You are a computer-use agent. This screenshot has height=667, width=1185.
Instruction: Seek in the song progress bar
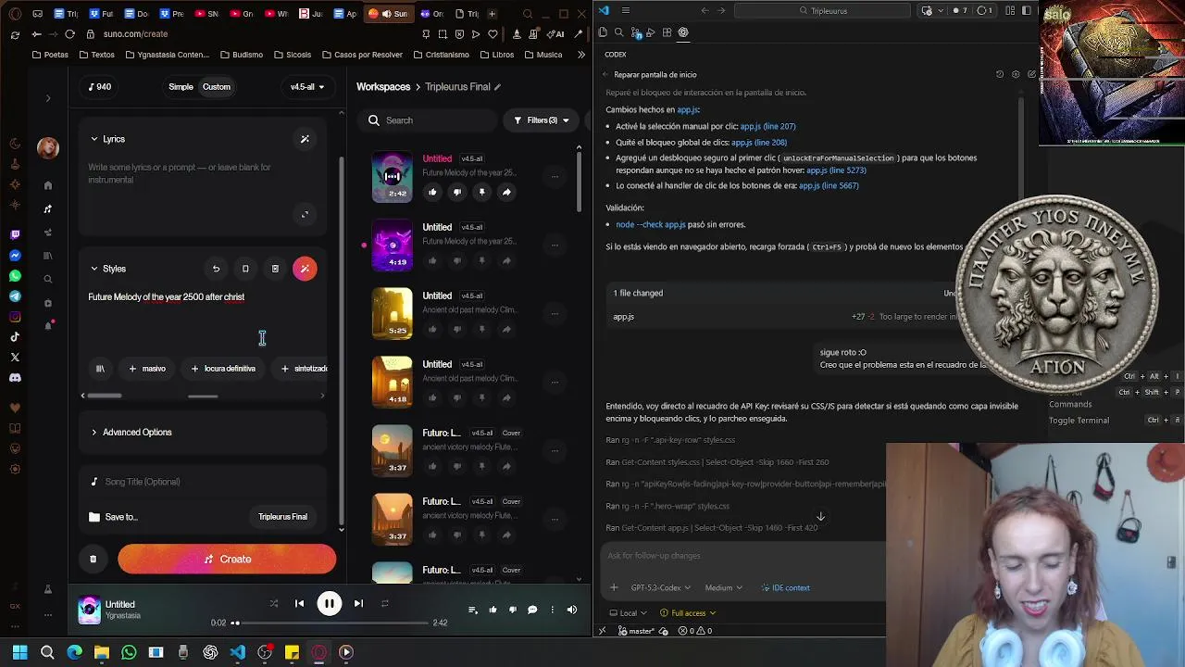[x=331, y=623]
